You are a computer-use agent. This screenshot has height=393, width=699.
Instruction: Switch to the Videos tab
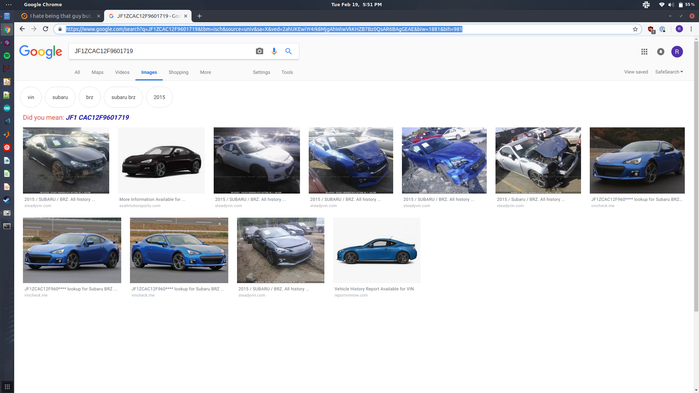[122, 72]
